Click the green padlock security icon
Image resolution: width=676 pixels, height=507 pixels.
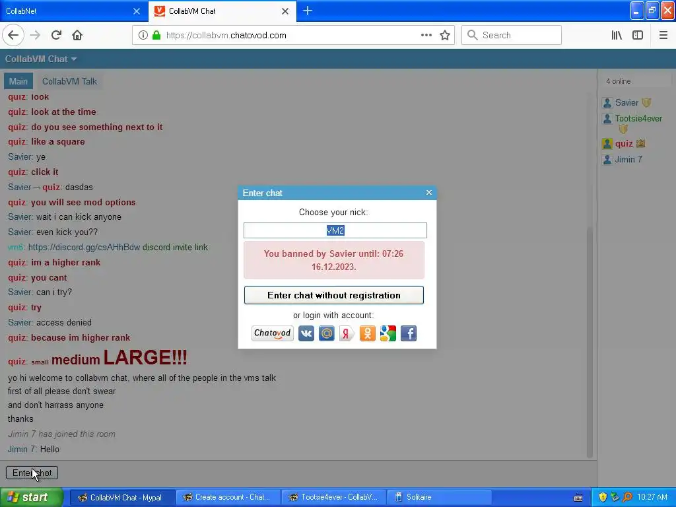156,36
